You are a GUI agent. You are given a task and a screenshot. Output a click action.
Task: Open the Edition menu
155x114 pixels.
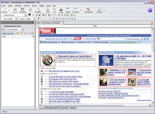10,6
